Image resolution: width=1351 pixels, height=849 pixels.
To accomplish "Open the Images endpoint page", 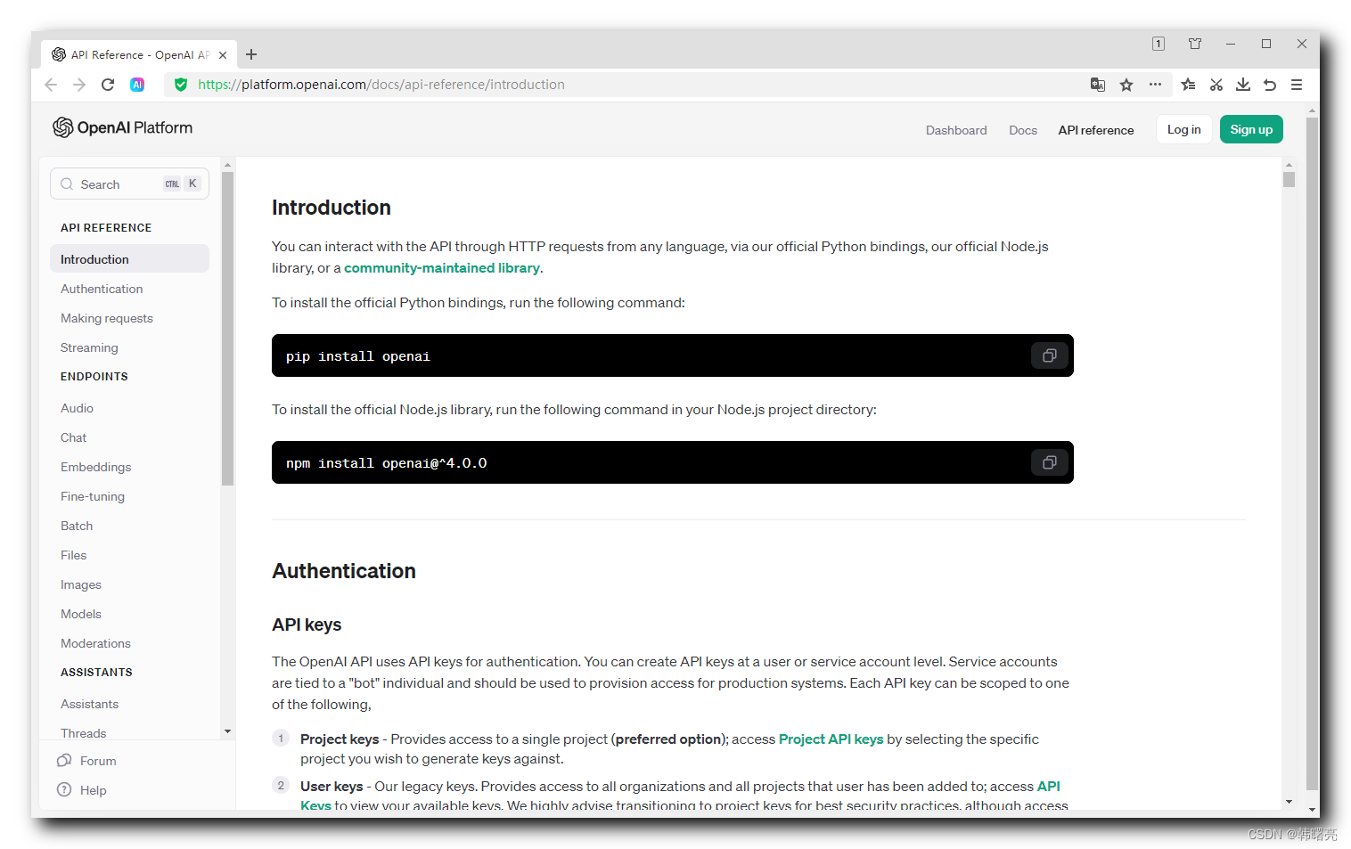I will click(x=81, y=584).
